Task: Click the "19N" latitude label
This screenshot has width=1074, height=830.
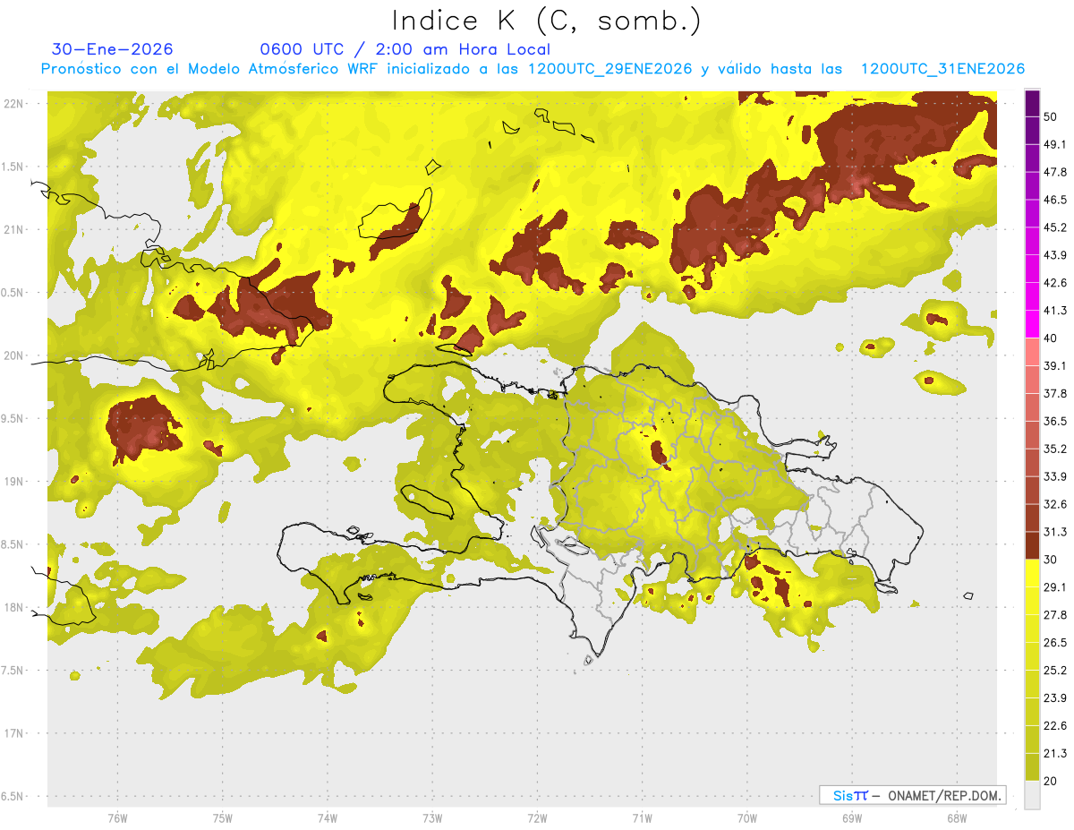Action: 13,481
